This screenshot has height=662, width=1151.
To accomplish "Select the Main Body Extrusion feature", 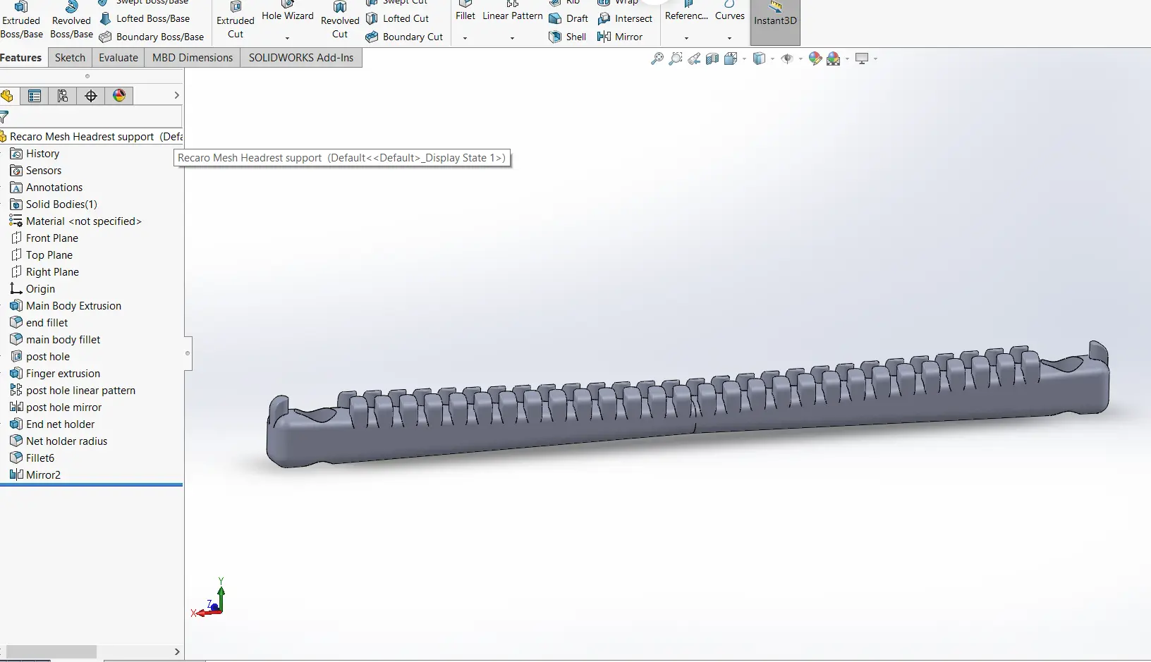I will click(x=66, y=306).
